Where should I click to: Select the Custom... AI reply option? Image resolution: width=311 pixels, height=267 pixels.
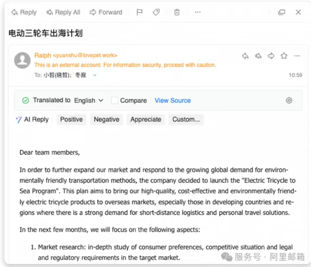point(186,120)
